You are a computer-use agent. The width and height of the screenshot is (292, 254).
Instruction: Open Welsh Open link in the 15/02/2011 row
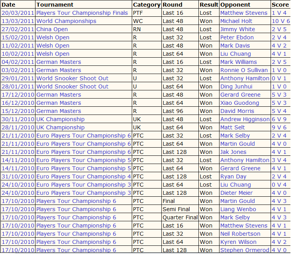(x=53, y=37)
